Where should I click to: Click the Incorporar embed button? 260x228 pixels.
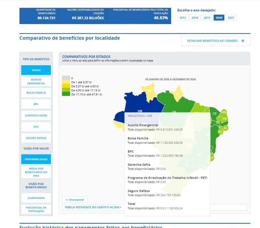click(x=75, y=200)
